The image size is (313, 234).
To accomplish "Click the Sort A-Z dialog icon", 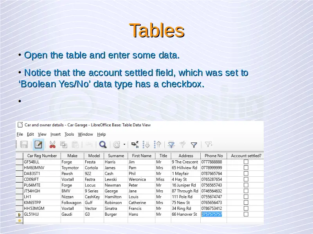I will click(x=135, y=144).
